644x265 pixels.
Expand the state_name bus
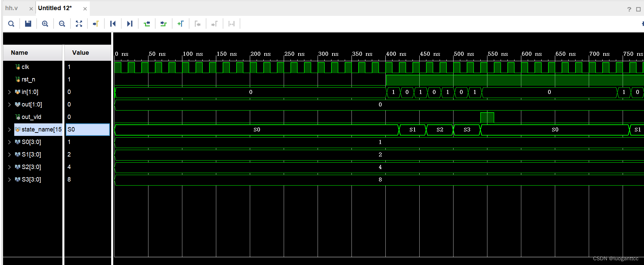click(9, 129)
